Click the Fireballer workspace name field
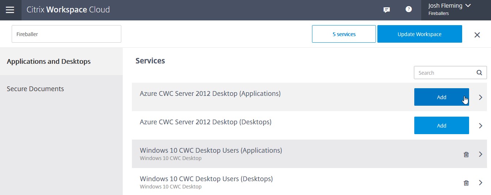The width and height of the screenshot is (491, 195). coord(66,34)
